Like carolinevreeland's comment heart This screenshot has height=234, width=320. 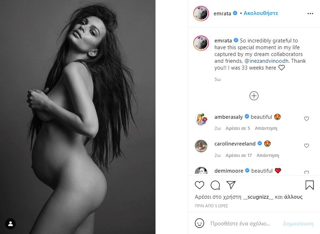306,146
